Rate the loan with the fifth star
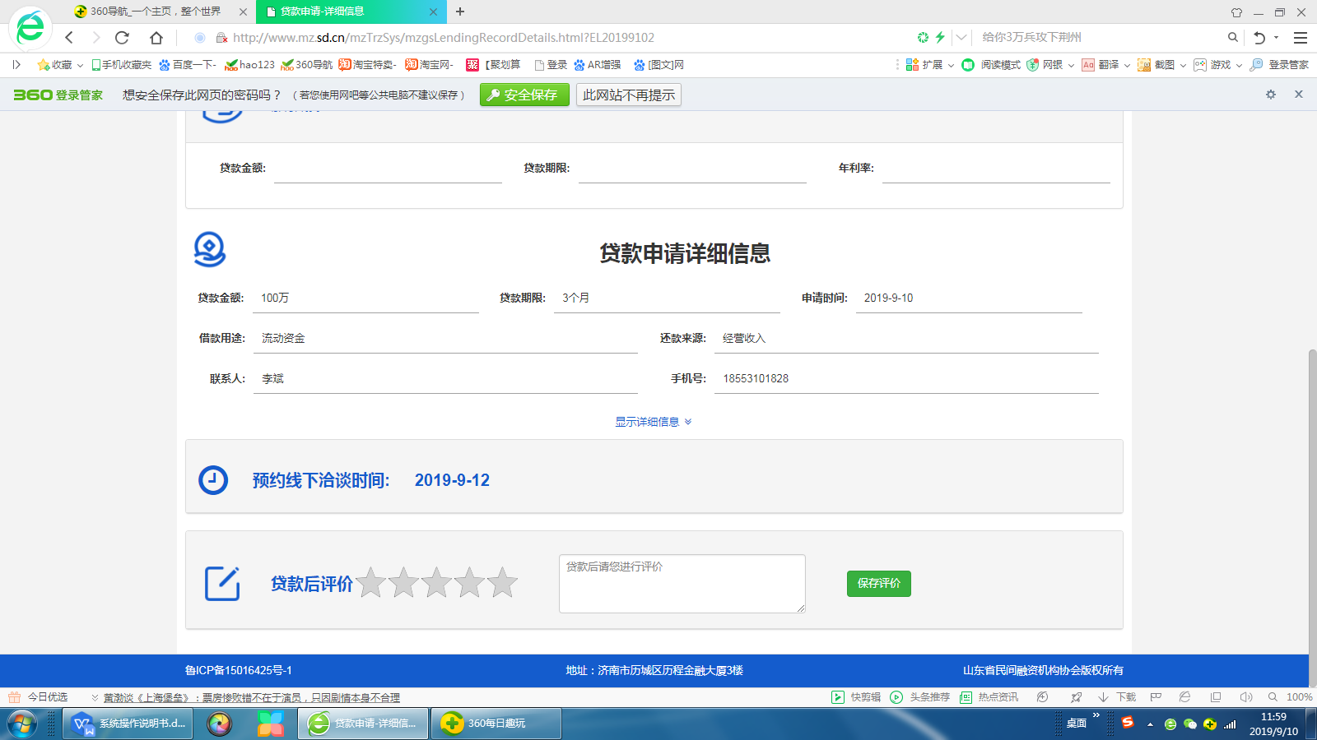 (x=502, y=583)
